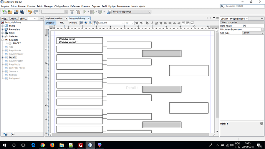Screen dimensions: 265x149
Task: Click the Pesquisar search field
Action: (242, 6)
